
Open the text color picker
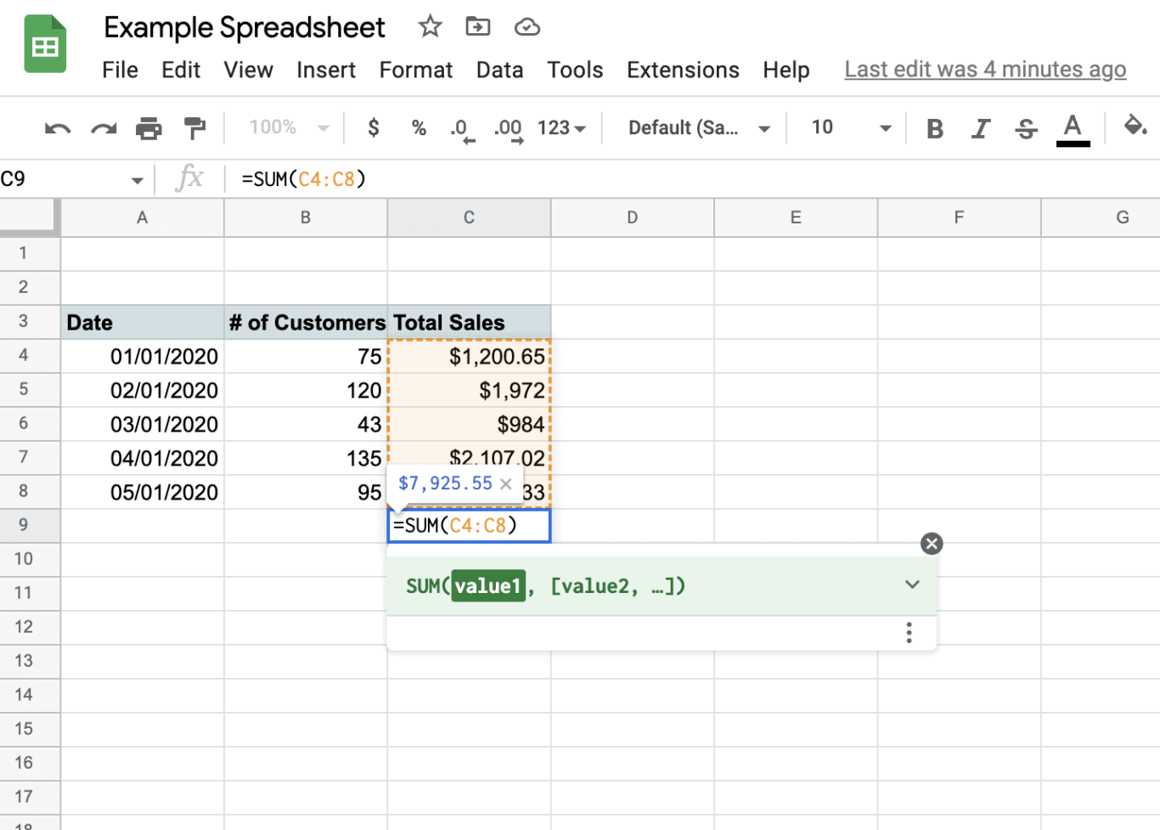[x=1073, y=129]
